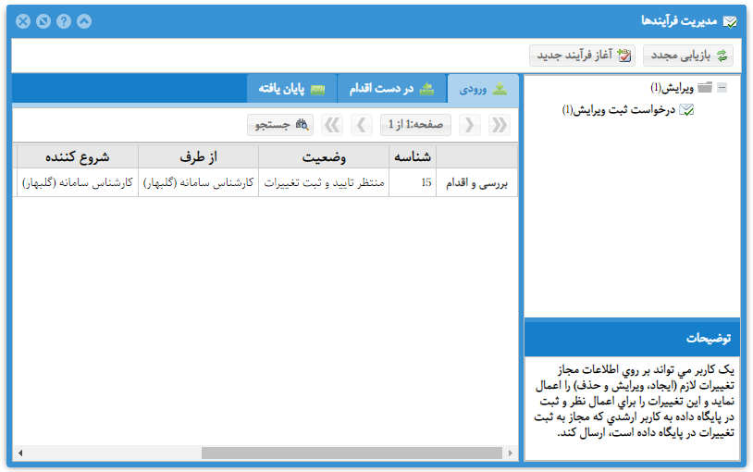Click the در دست اقدام tray icon

426,89
